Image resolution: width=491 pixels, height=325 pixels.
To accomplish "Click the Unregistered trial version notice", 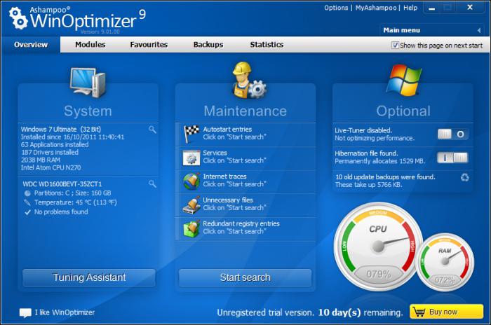I will coord(310,312).
